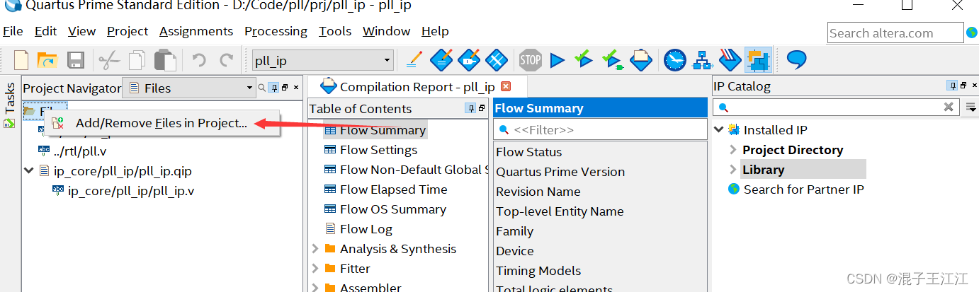Clear the IP Catalog search field
Screen dimensions: 979x292
coord(949,107)
